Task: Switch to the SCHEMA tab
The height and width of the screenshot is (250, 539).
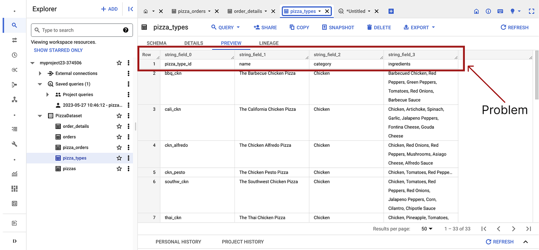Action: [x=156, y=43]
